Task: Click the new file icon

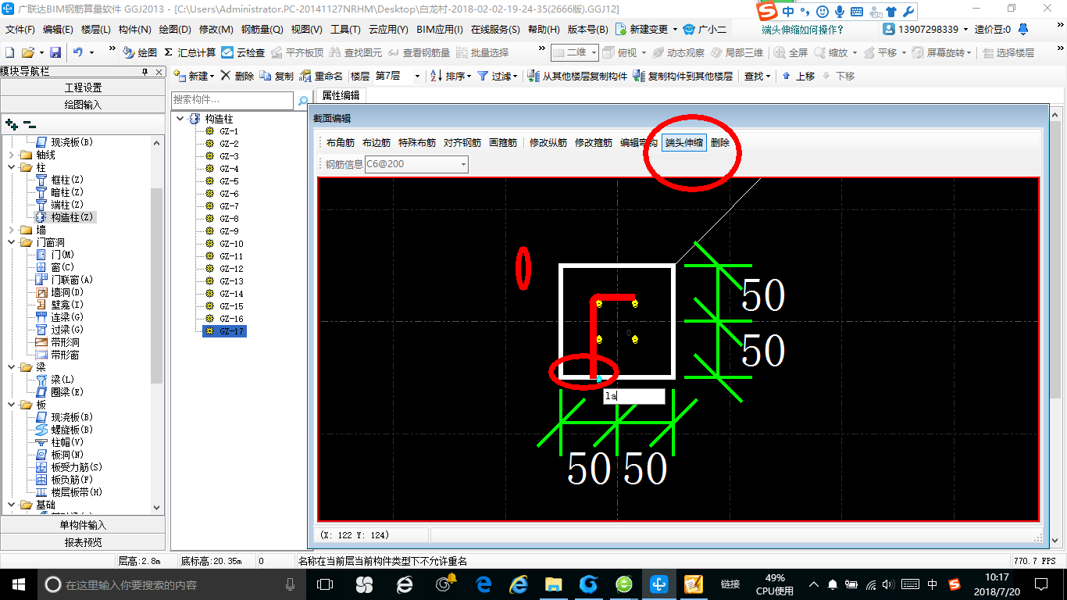Action: 10,52
